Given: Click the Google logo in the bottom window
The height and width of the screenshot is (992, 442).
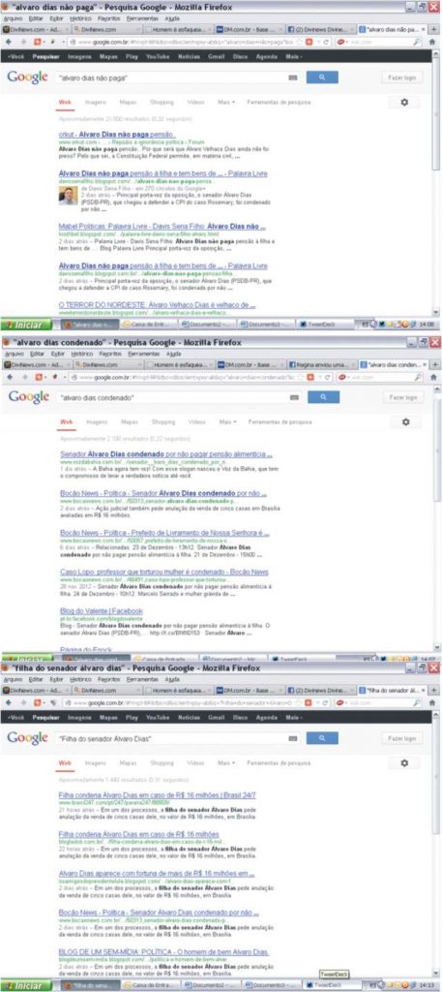Looking at the screenshot, I should (27, 738).
